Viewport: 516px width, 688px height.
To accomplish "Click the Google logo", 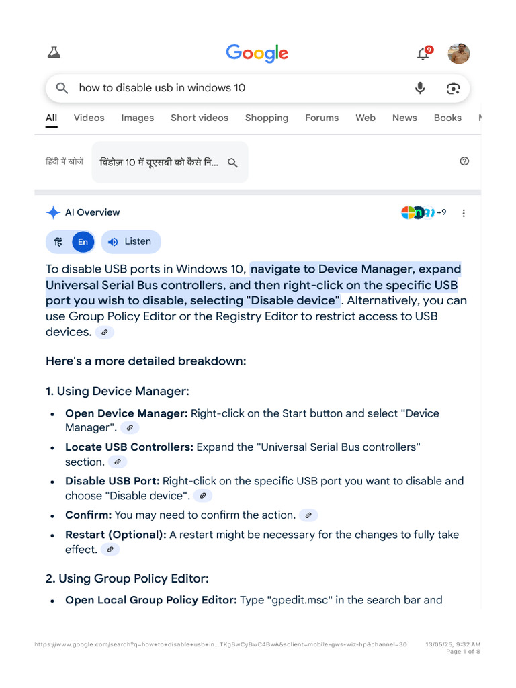I will [257, 53].
